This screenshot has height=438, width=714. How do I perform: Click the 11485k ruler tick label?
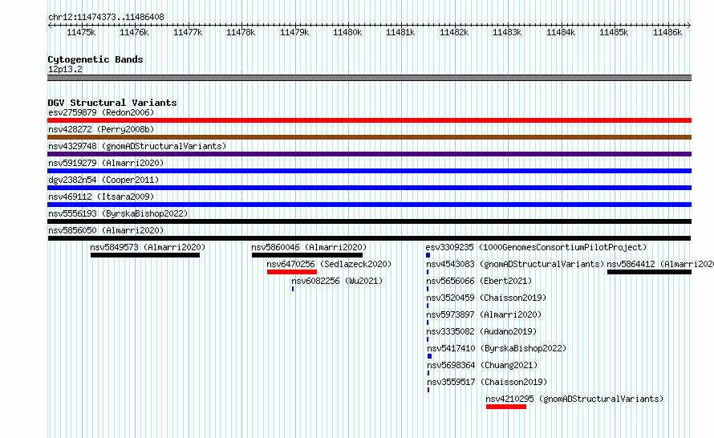[614, 32]
